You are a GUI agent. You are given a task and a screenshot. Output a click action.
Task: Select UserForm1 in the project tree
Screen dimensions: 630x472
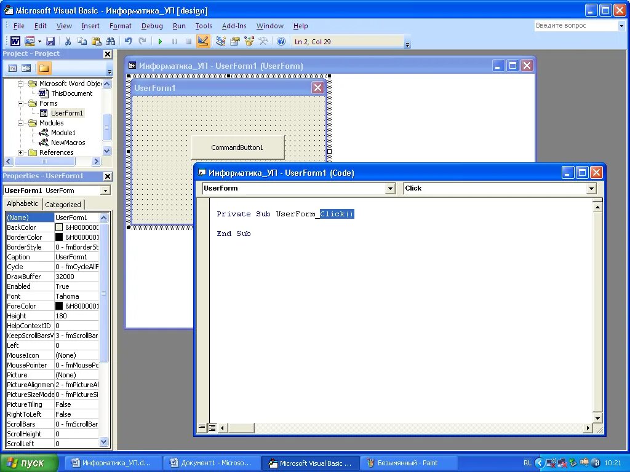point(66,113)
